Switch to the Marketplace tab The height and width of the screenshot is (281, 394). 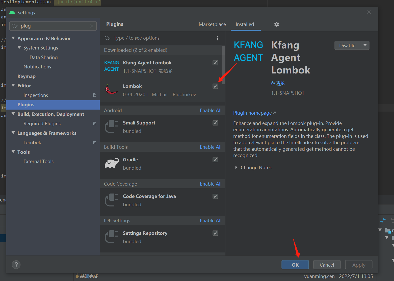tap(212, 24)
